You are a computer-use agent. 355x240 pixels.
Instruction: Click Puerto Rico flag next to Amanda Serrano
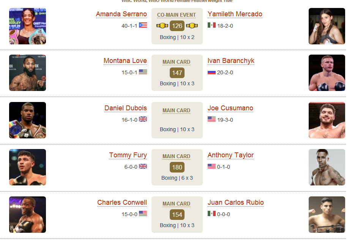coord(143,25)
